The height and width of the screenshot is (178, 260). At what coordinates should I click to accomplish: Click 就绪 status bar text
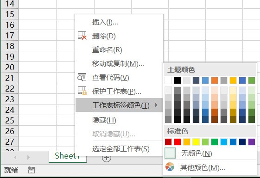point(11,170)
